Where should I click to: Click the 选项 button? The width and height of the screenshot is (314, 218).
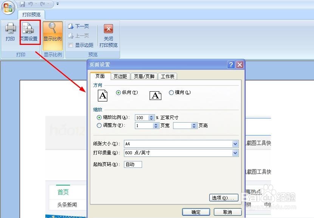pyautogui.click(x=224, y=198)
